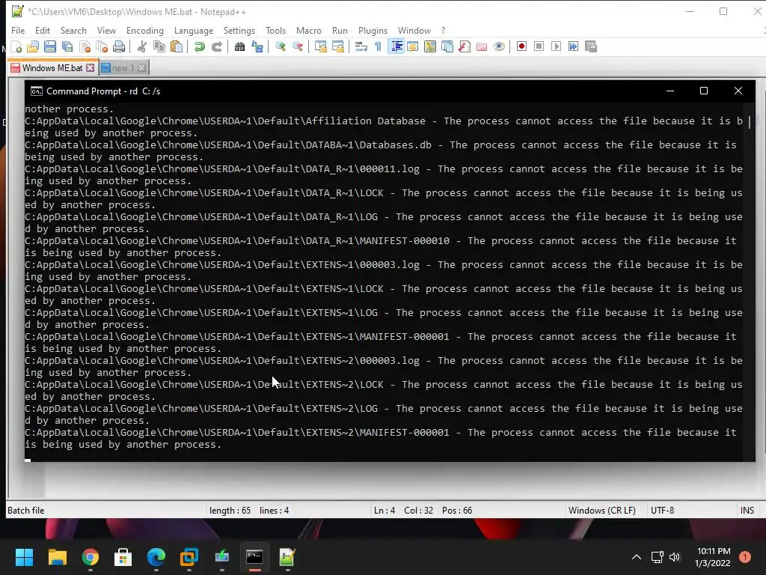Image resolution: width=766 pixels, height=575 pixels.
Task: Click the Replace toolbar icon
Action: click(257, 47)
